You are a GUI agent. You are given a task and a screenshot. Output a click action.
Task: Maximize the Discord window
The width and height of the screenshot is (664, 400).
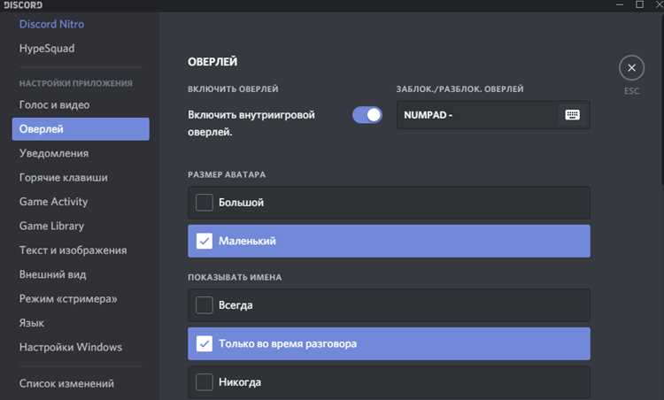(639, 4)
